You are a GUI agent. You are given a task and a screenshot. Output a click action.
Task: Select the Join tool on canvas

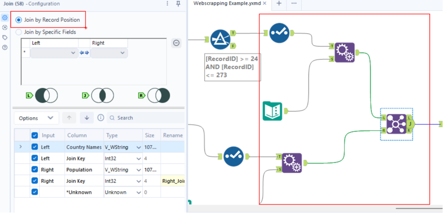(x=396, y=124)
